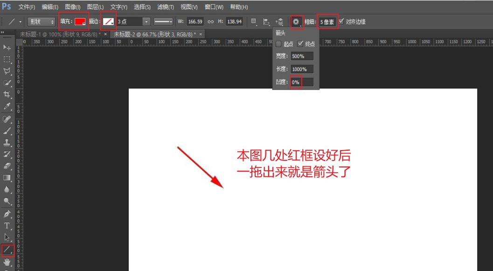Select the Eyedropper tool
This screenshot has height=271, width=493.
coord(7,106)
